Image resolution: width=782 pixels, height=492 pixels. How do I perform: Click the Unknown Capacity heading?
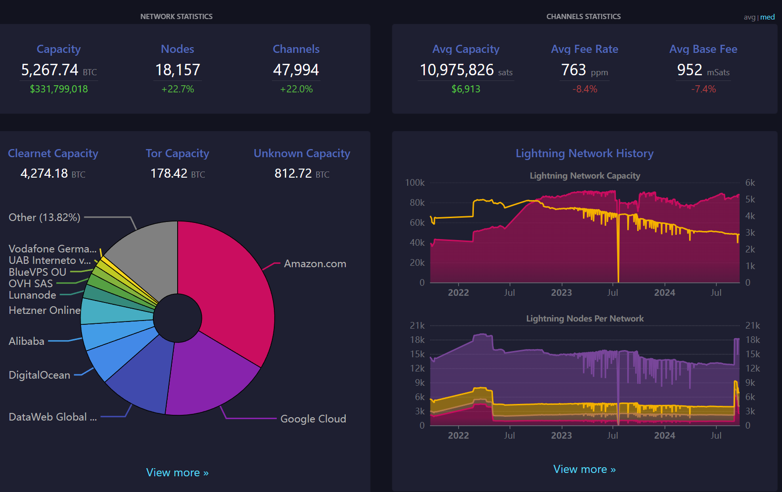[x=302, y=153]
